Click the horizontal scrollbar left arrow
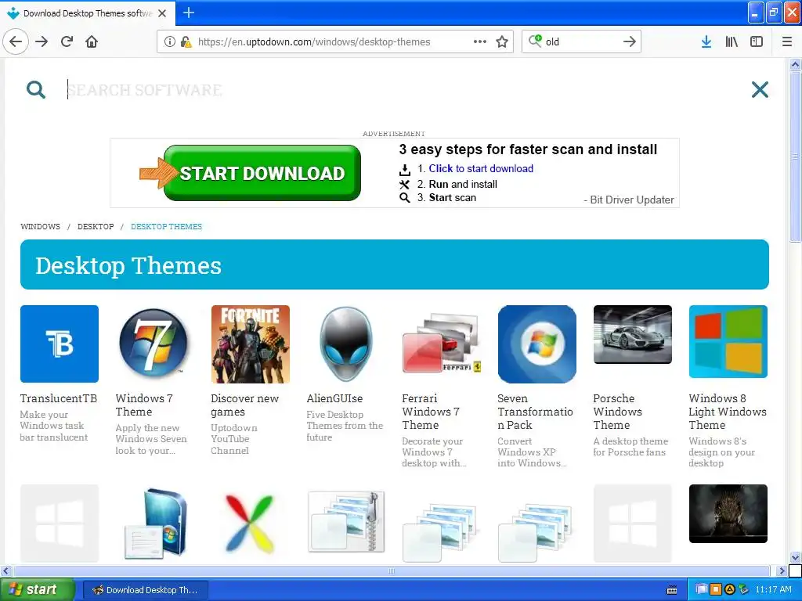This screenshot has height=601, width=802. [6, 570]
